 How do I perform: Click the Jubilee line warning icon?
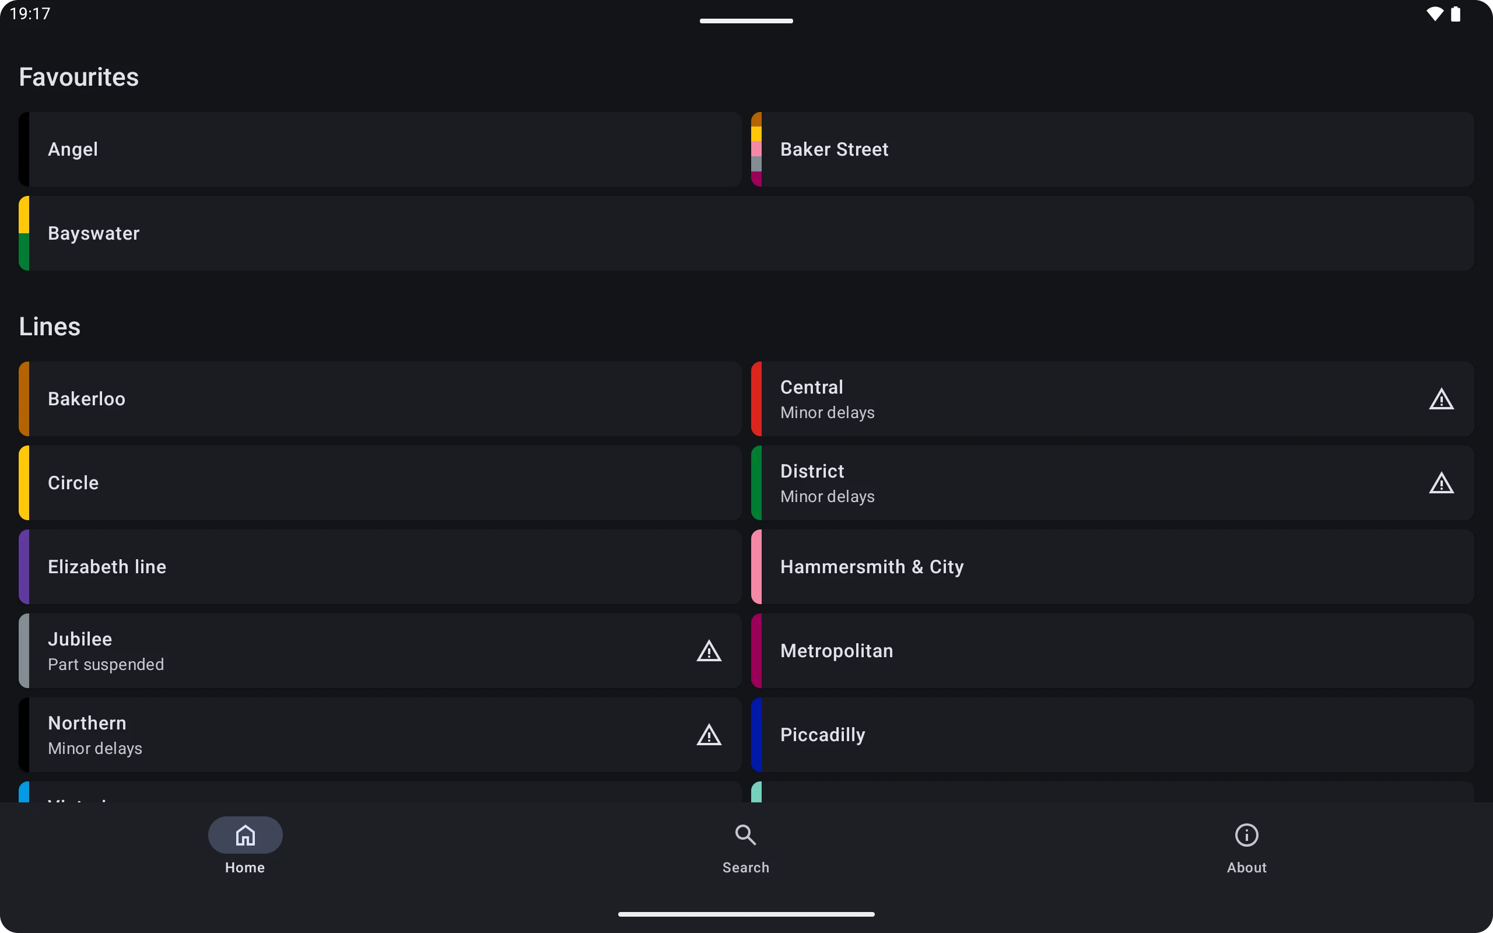(708, 650)
